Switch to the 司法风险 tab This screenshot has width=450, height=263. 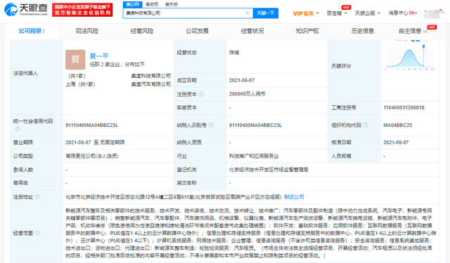coord(87,31)
